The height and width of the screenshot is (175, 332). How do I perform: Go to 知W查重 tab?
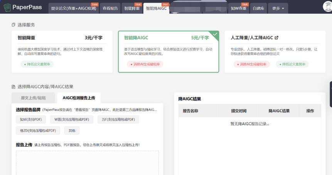click(239, 8)
